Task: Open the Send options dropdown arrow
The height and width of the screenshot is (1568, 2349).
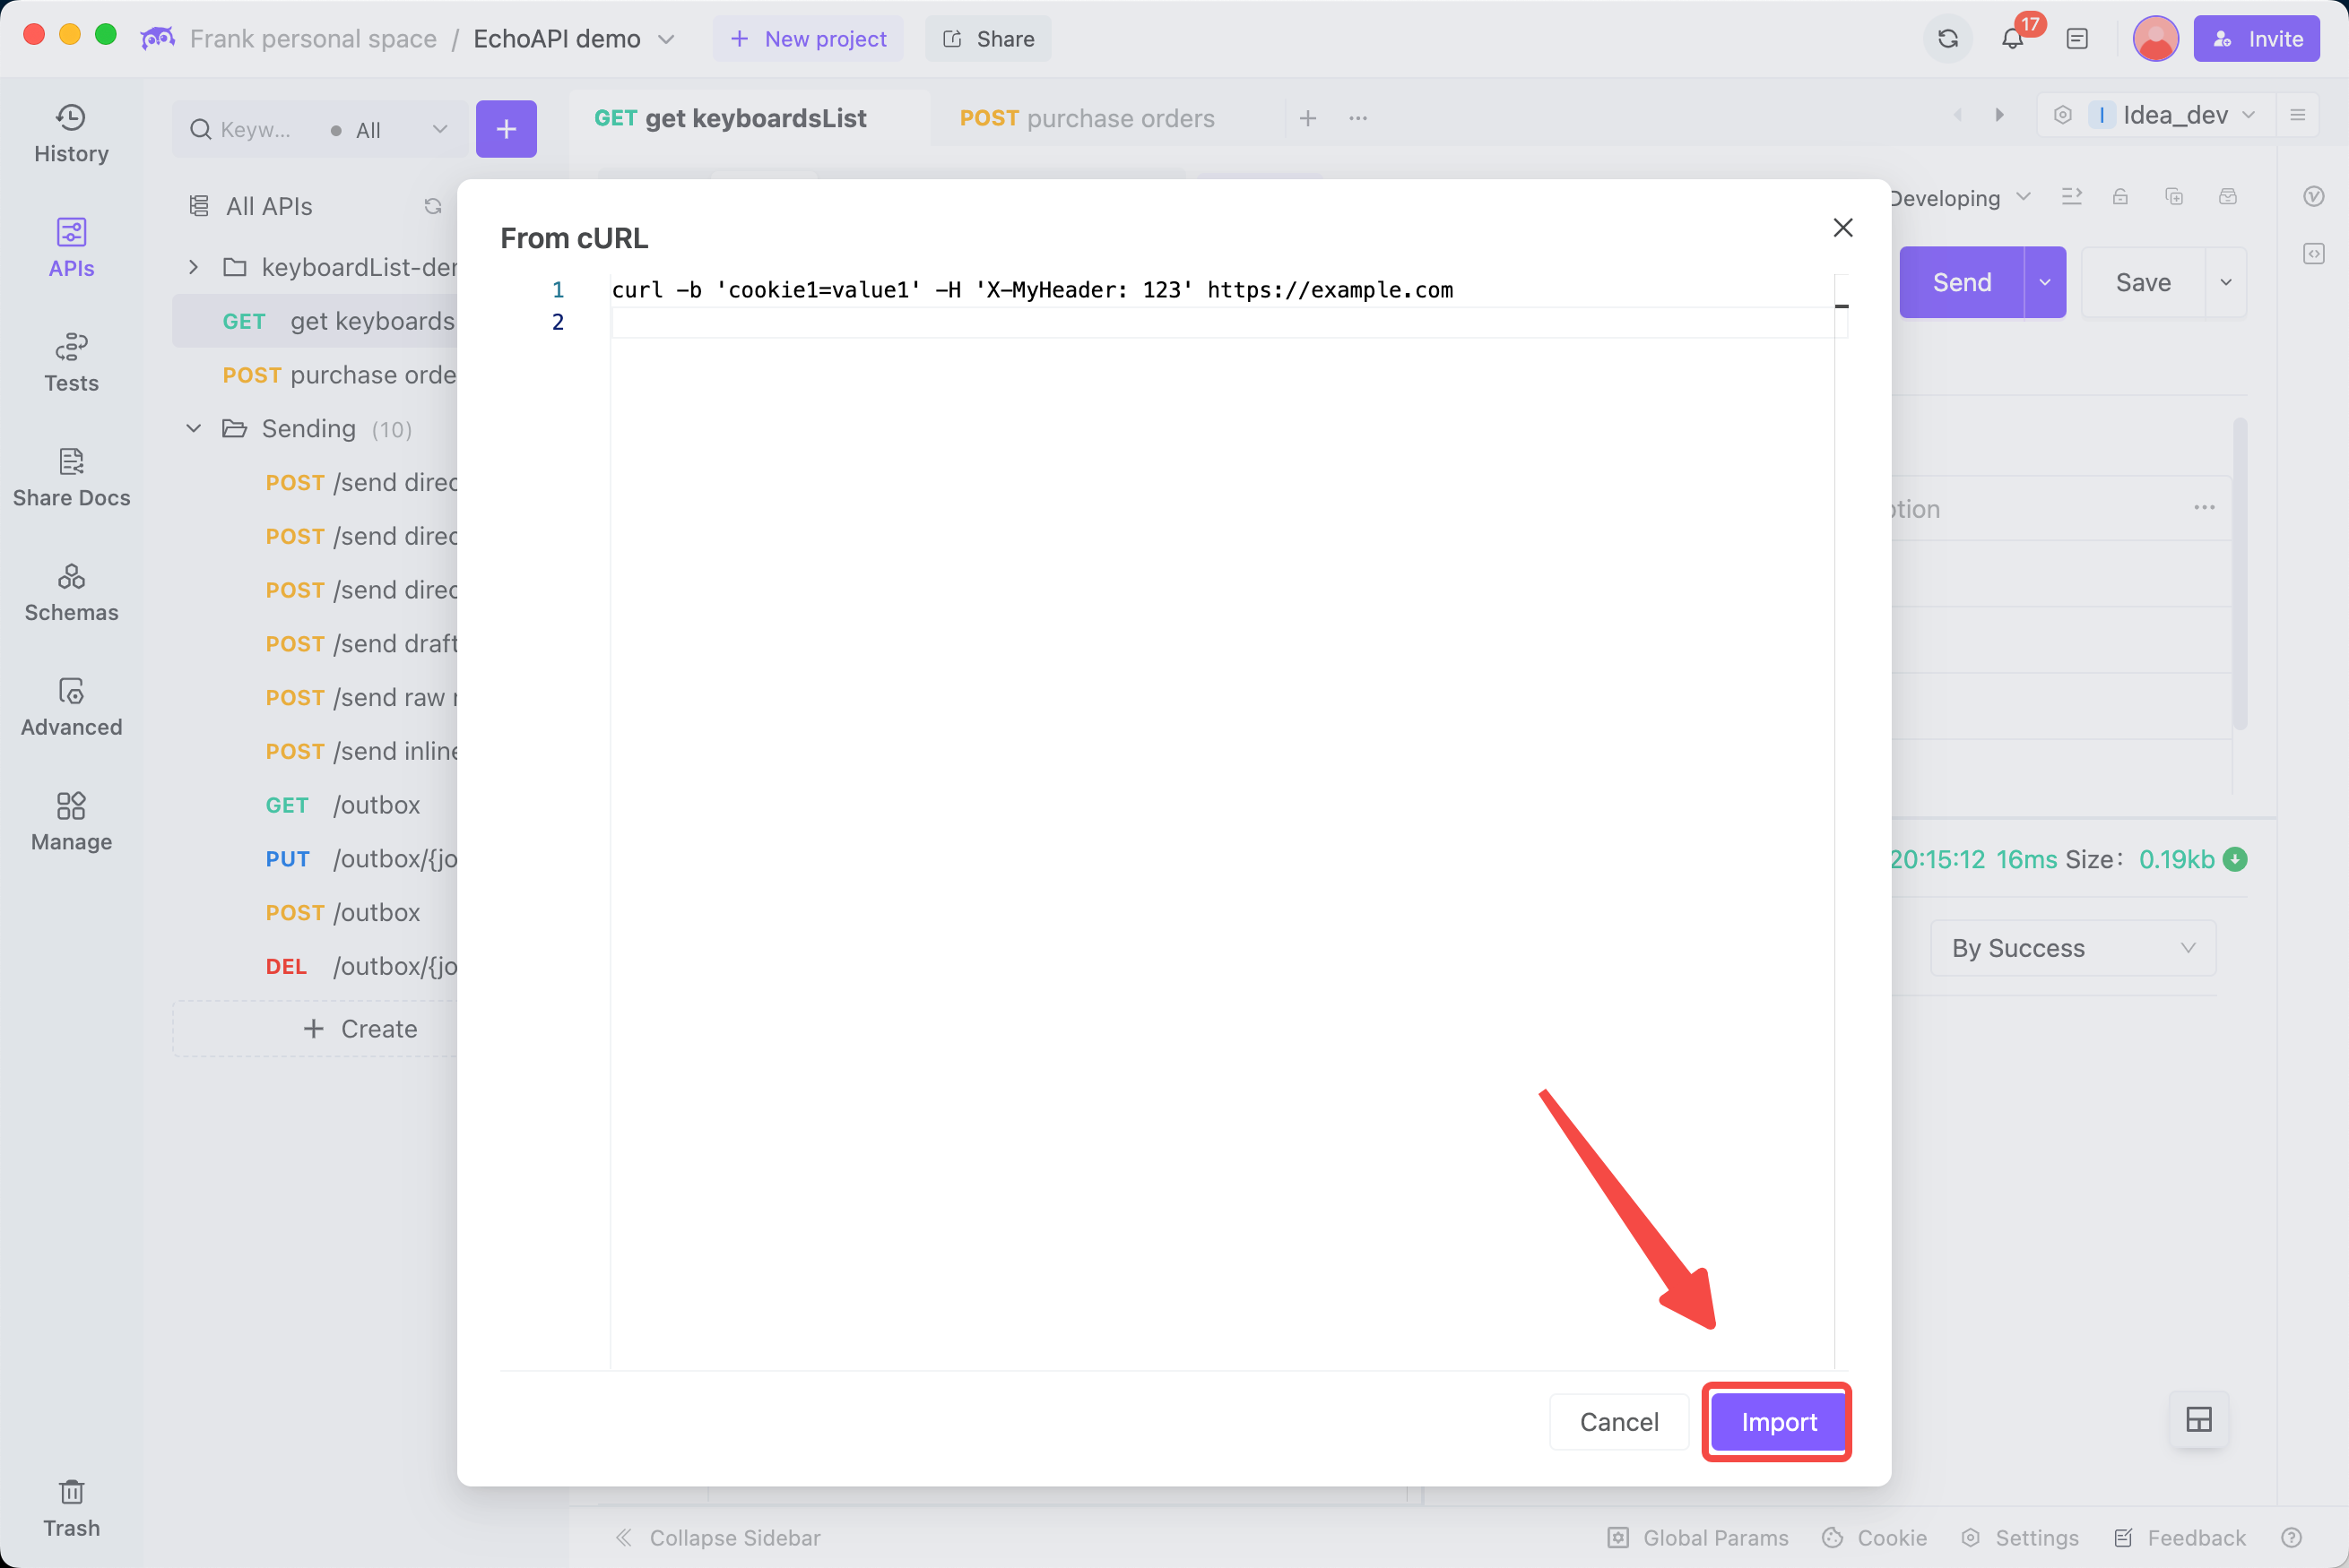Action: [2045, 283]
